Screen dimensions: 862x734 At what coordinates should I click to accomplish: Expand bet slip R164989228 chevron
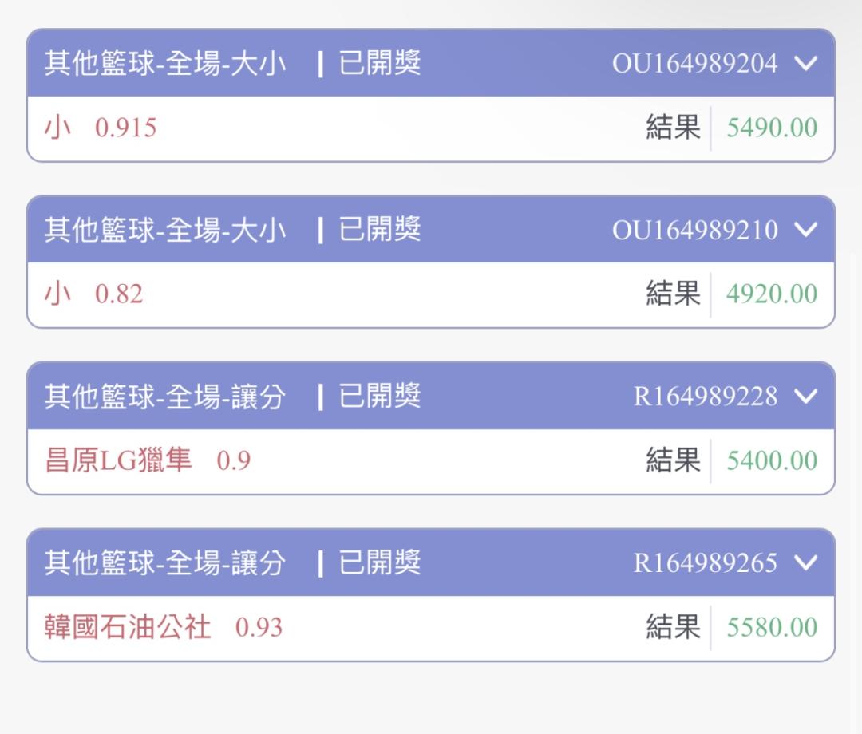[806, 397]
